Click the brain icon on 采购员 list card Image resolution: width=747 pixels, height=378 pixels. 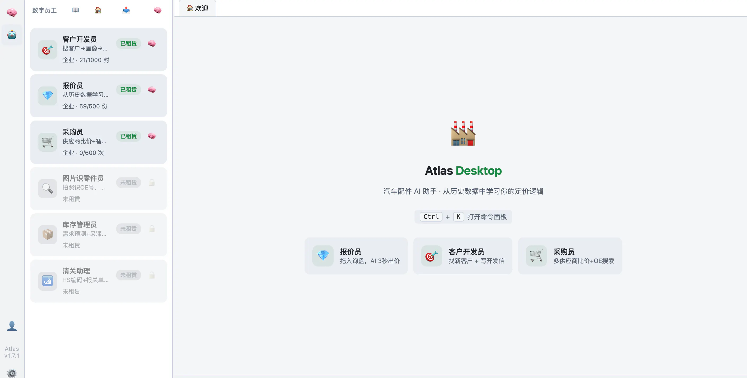(x=152, y=136)
